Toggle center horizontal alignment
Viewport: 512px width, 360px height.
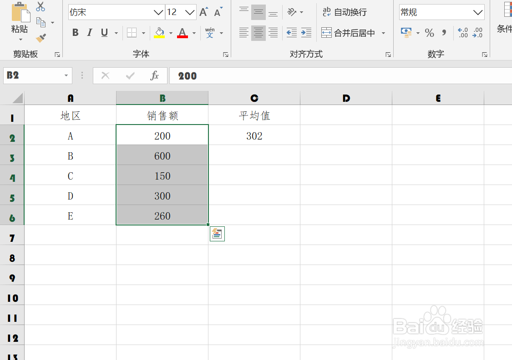[x=259, y=33]
